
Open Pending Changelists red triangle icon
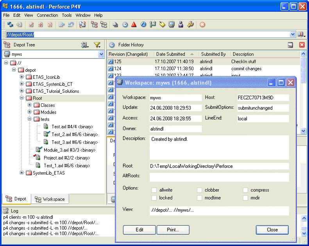coord(134,25)
